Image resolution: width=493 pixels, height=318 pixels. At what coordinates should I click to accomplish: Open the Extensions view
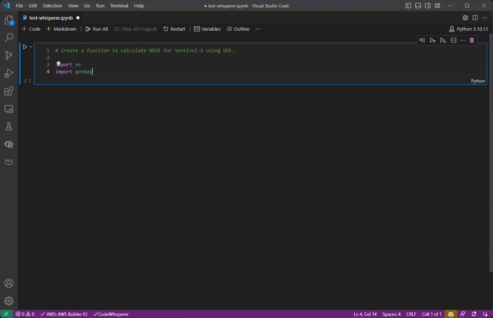[x=9, y=91]
